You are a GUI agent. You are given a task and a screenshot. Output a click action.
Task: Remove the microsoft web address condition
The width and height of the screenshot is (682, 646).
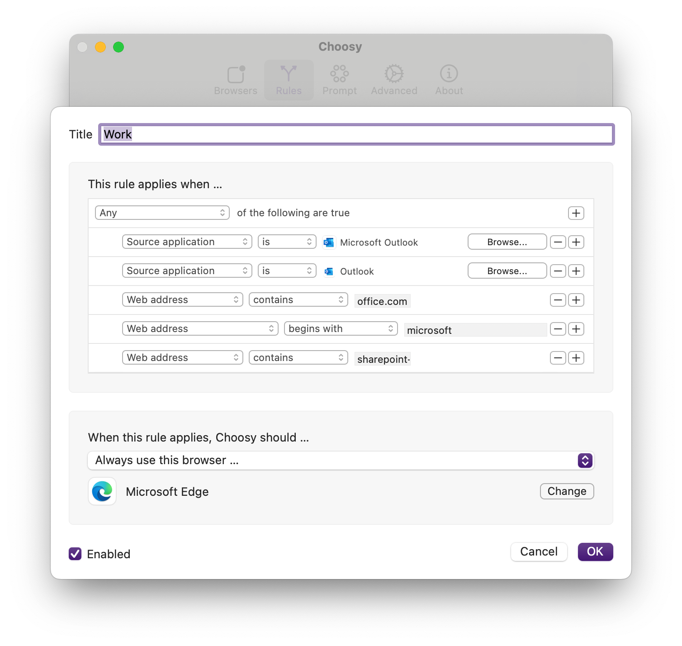coord(558,329)
